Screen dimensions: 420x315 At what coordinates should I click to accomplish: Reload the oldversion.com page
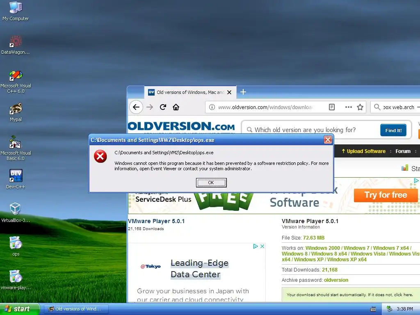[163, 107]
